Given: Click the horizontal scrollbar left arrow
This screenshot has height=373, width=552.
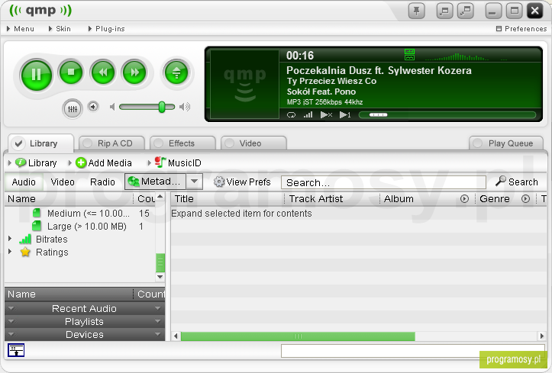Looking at the screenshot, I should [176, 336].
